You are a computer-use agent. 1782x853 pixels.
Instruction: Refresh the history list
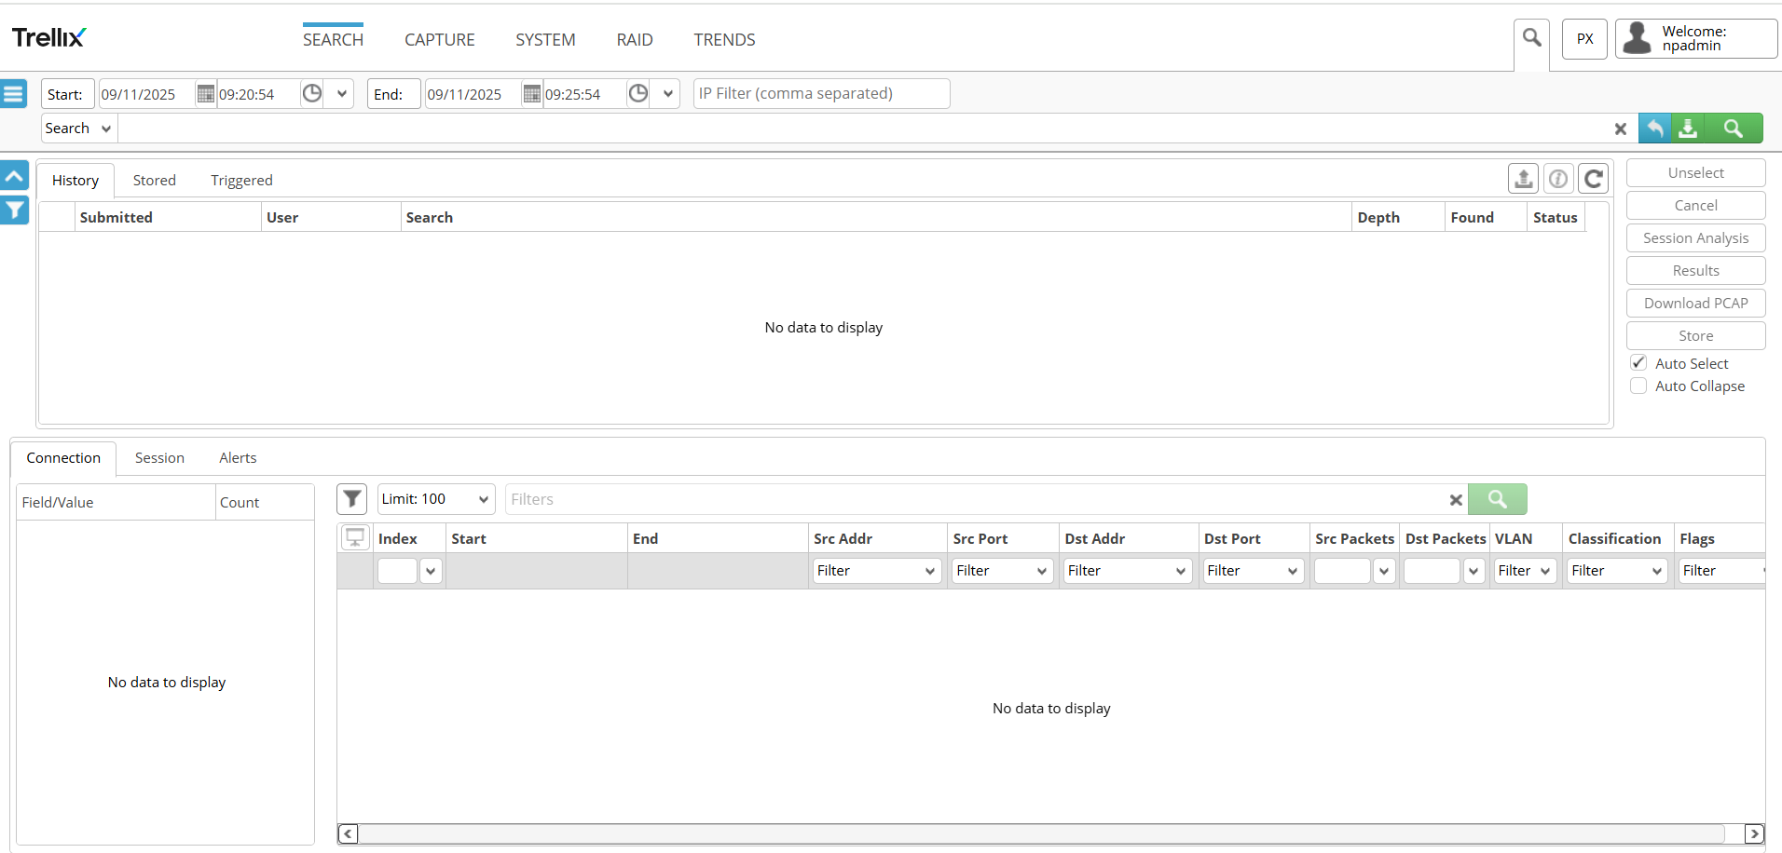click(x=1594, y=178)
